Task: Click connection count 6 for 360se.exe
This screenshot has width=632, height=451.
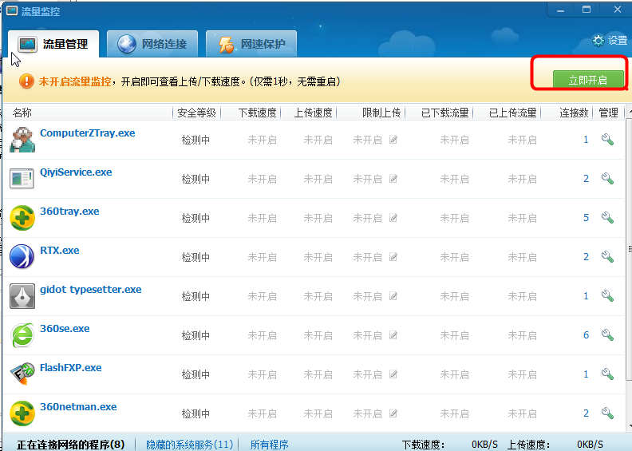Action: pos(586,335)
